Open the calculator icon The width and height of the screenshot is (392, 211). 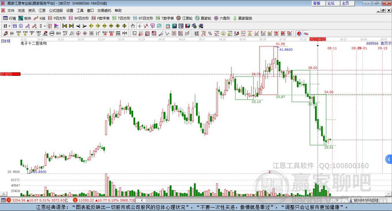click(x=174, y=26)
